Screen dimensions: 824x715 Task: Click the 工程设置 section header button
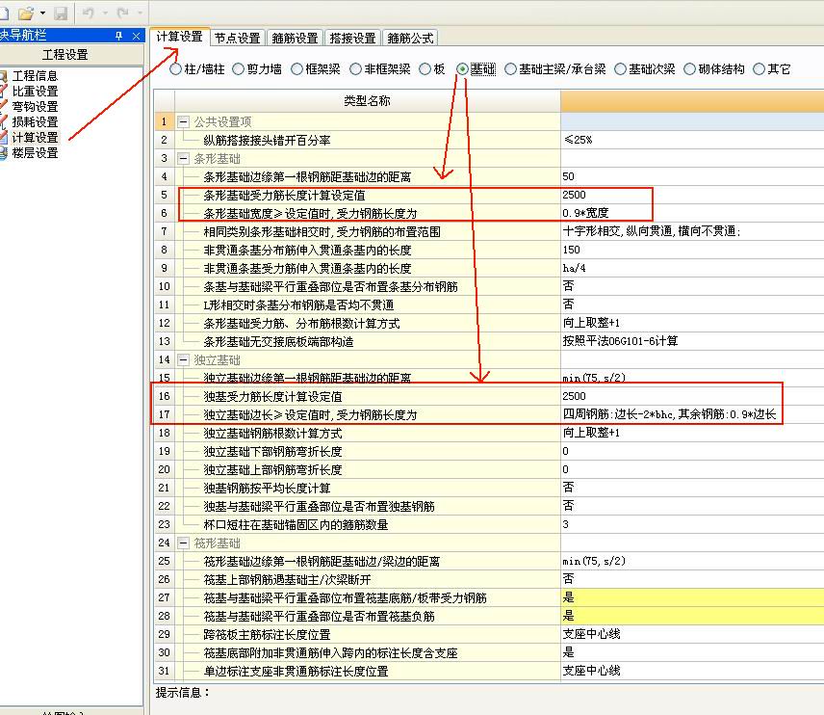pyautogui.click(x=65, y=54)
